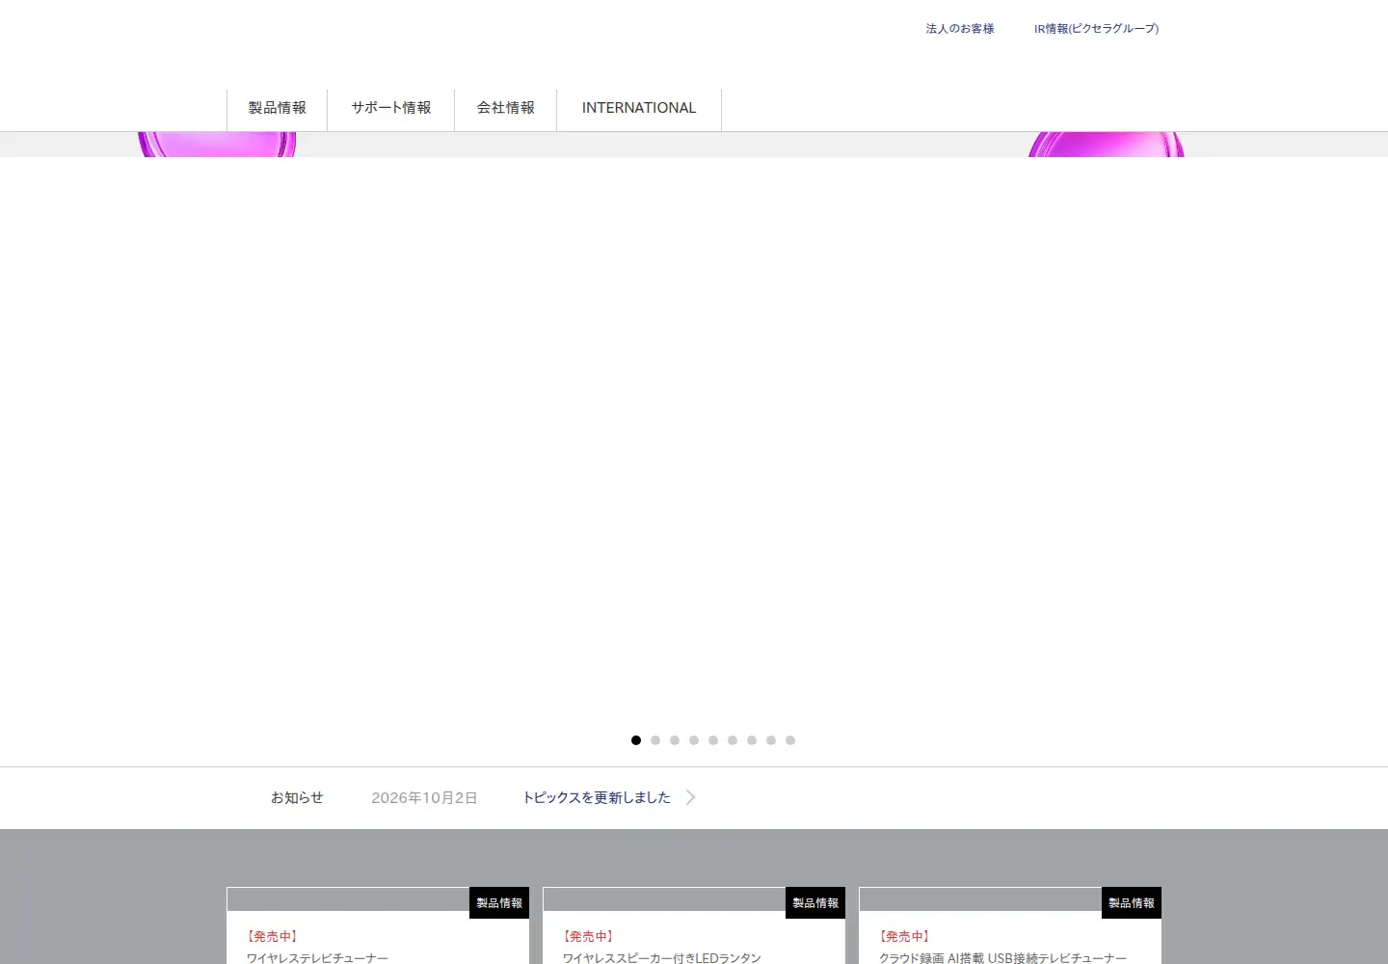This screenshot has width=1388, height=964.
Task: Select the fourth carousel dot
Action: tap(694, 740)
